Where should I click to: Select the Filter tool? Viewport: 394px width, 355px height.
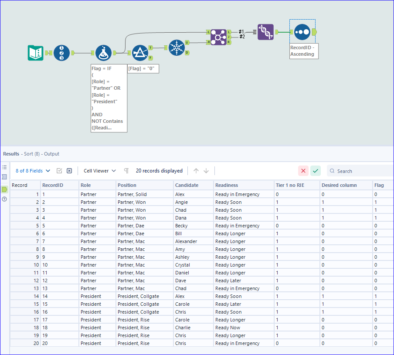[140, 53]
